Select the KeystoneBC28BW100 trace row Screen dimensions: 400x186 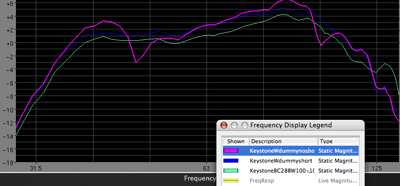[x=291, y=171]
